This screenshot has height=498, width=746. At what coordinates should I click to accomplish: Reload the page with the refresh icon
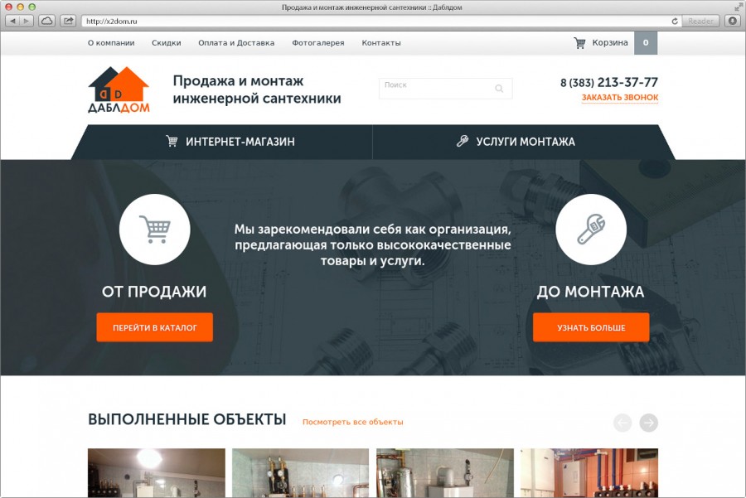coord(675,22)
